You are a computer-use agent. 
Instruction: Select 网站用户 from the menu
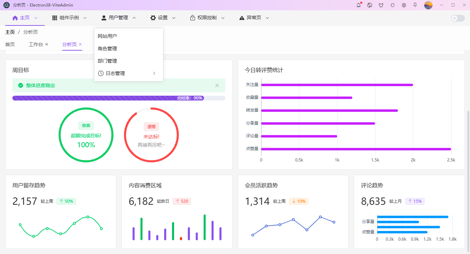tap(107, 36)
